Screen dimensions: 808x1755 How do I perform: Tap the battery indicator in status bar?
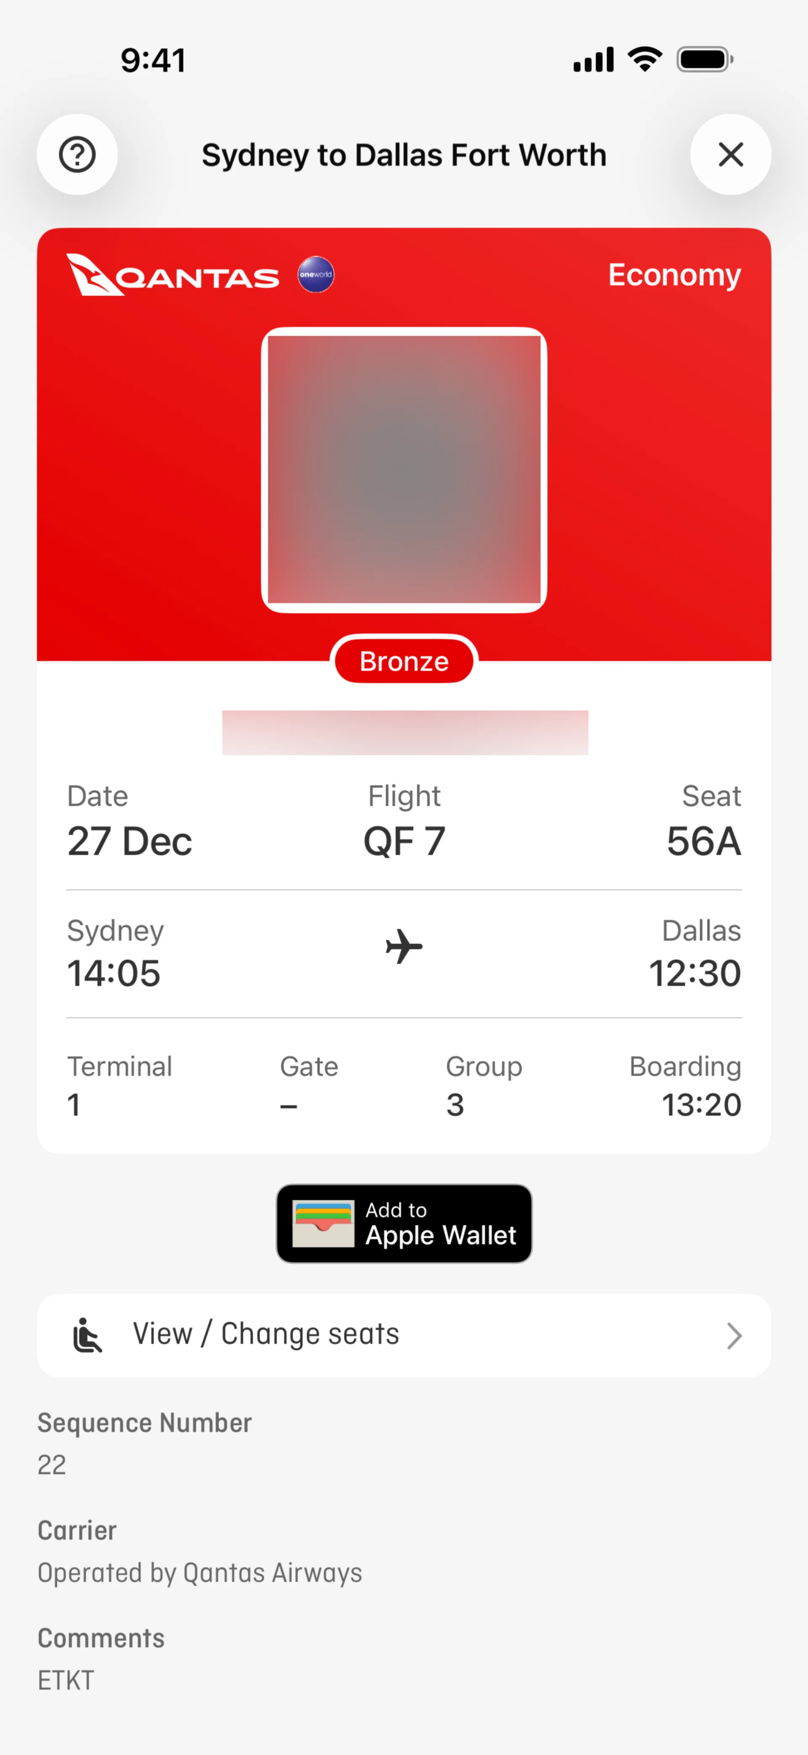coord(705,60)
